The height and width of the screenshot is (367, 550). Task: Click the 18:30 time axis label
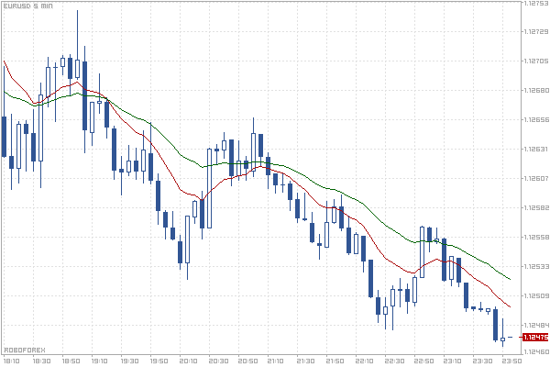coord(41,361)
